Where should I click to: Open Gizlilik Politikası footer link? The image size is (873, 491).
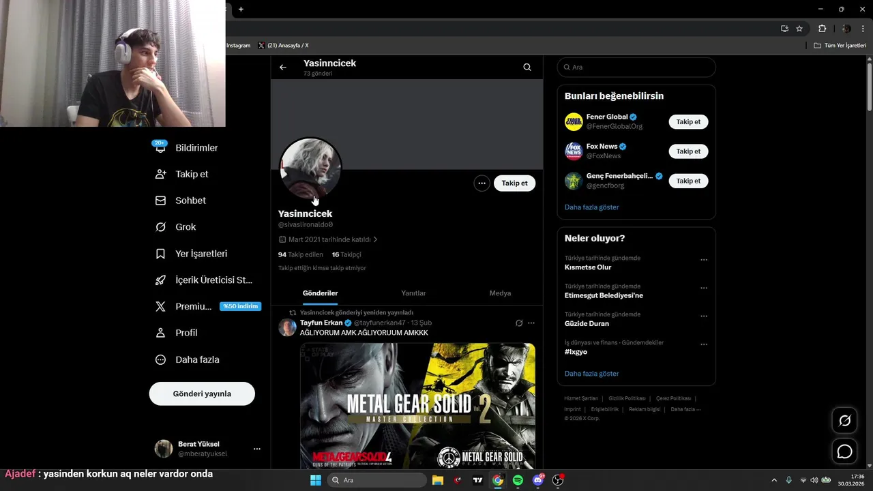coord(627,398)
